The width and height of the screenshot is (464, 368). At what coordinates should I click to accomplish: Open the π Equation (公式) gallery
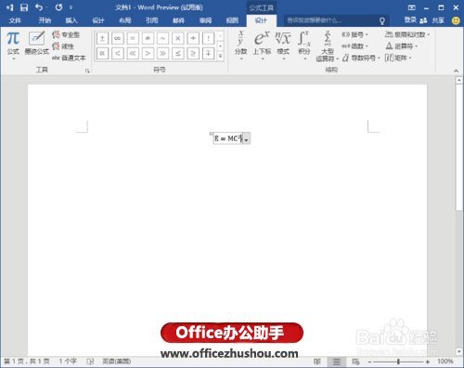point(13,45)
